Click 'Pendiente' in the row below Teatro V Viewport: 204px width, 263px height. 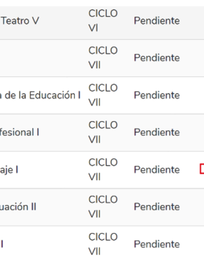click(x=157, y=58)
